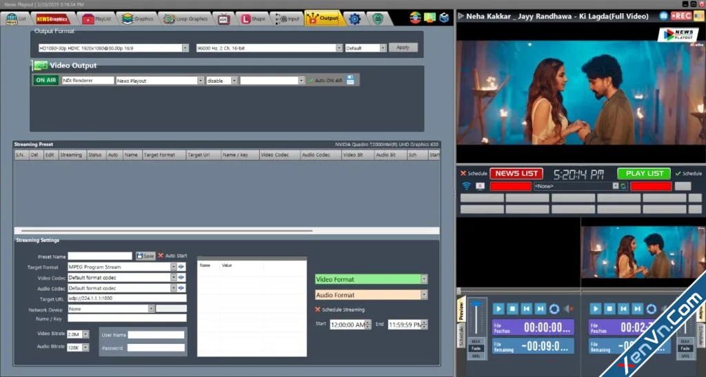Toggle loop in the right player

[x=651, y=309]
